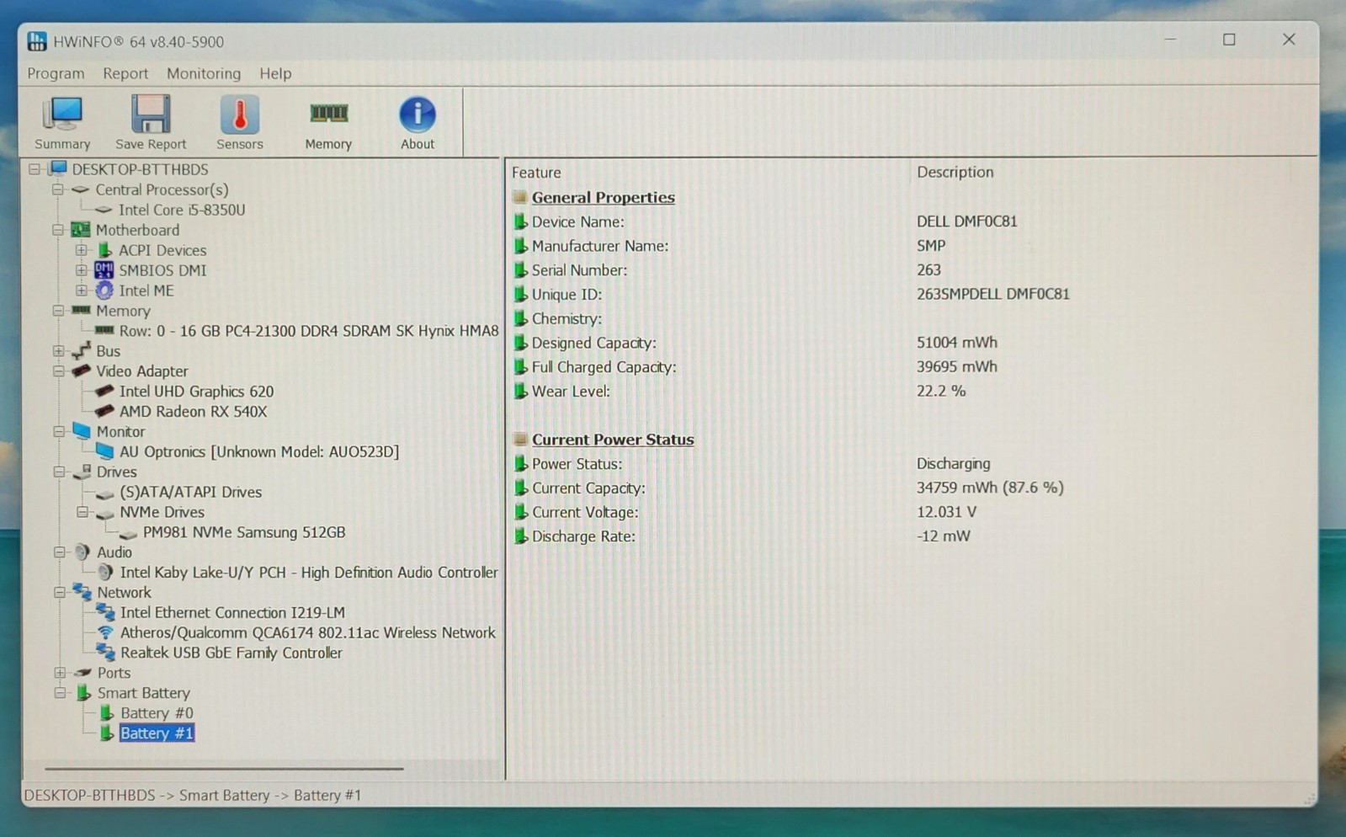
Task: Click the Ports node icon
Action: (82, 673)
